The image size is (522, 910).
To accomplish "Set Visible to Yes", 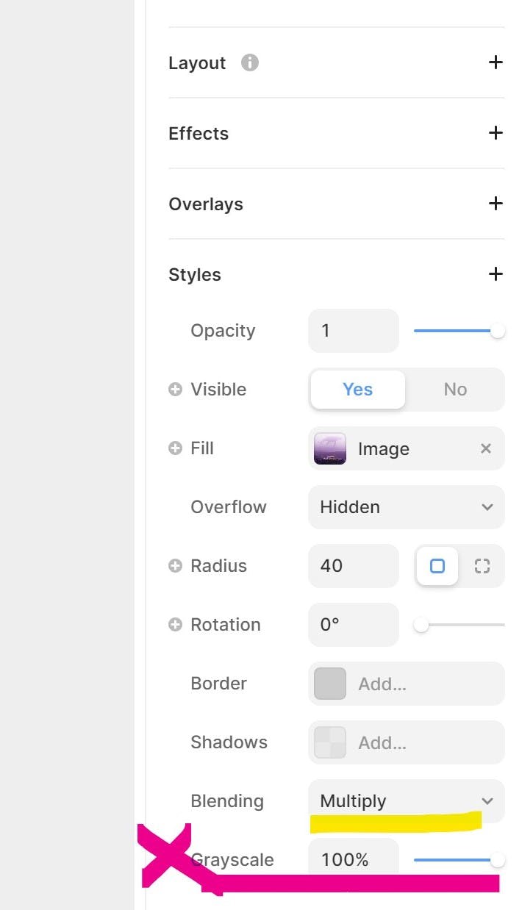I will [357, 390].
